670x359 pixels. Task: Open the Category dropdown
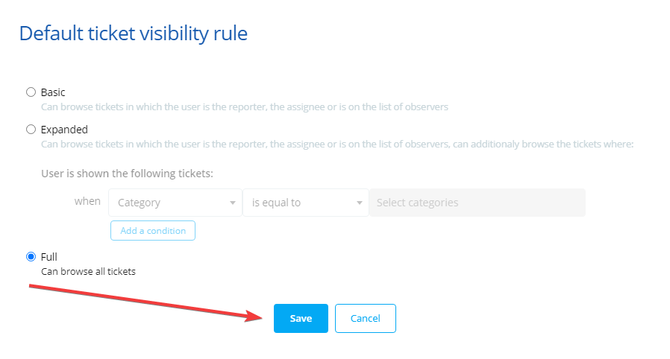[x=169, y=203]
